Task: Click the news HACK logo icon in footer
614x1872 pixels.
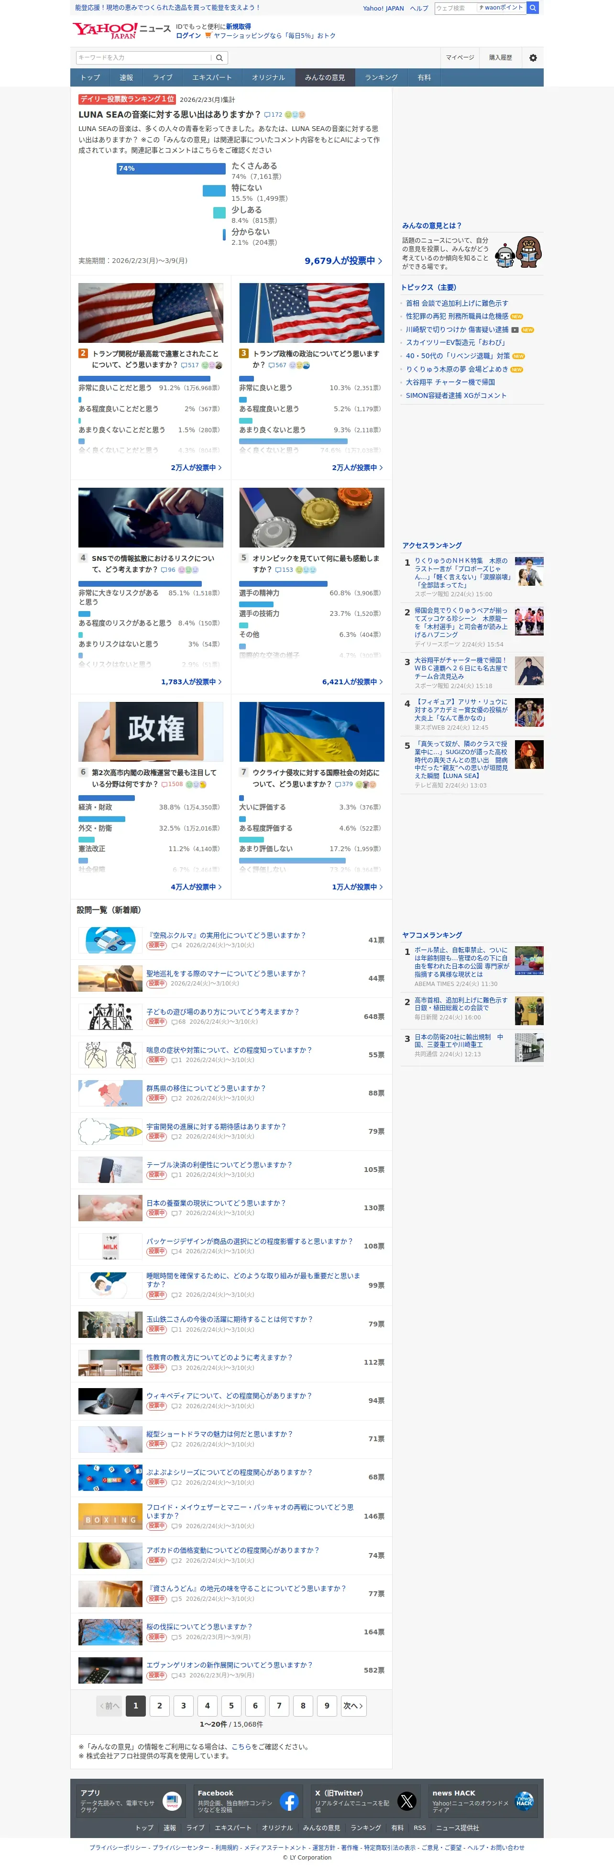Action: (524, 1802)
